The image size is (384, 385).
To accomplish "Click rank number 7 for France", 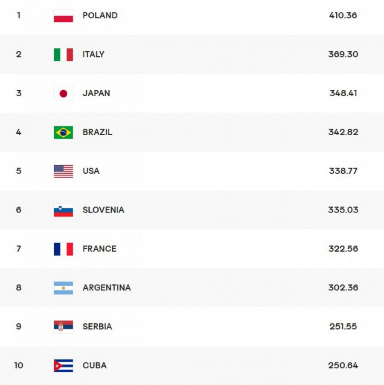I will [18, 249].
